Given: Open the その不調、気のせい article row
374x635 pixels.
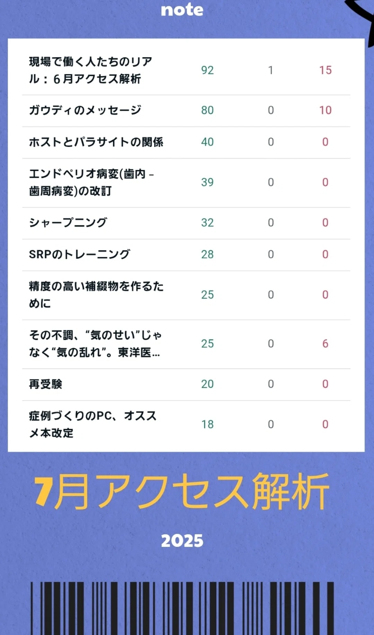Looking at the screenshot, I should 95,344.
